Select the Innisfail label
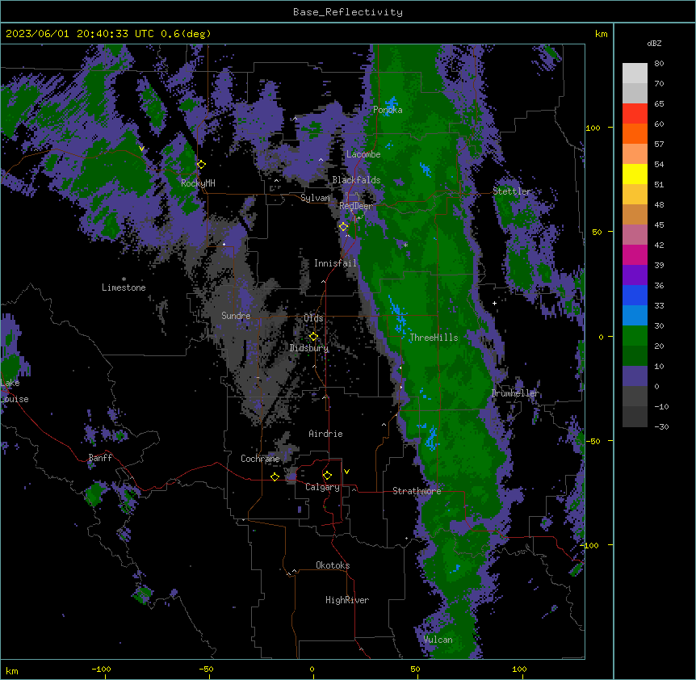Viewport: 696px width, 680px height. [x=335, y=263]
